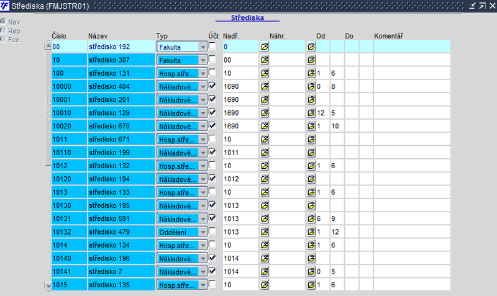
Task: Expand Typ dropdown for středisko 404
Action: tap(203, 87)
